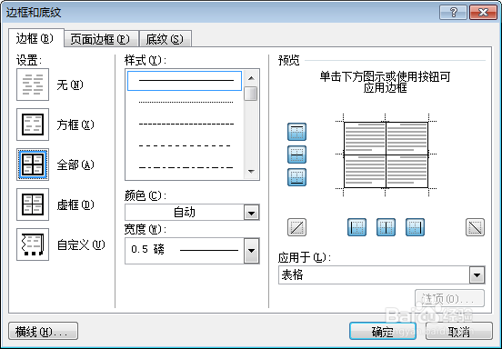Open the 应用于 apply-to dropdown arrow
The width and height of the screenshot is (502, 349).
477,275
